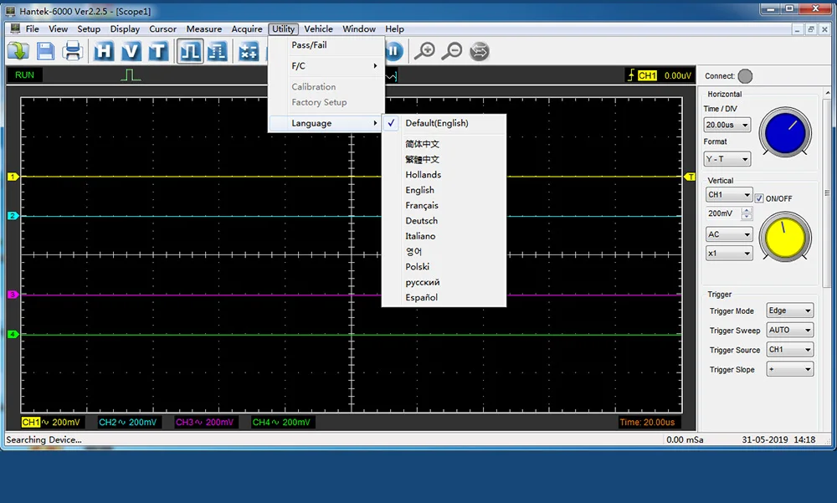Click the CH2 200mV channel label
The image size is (837, 503).
coord(127,423)
